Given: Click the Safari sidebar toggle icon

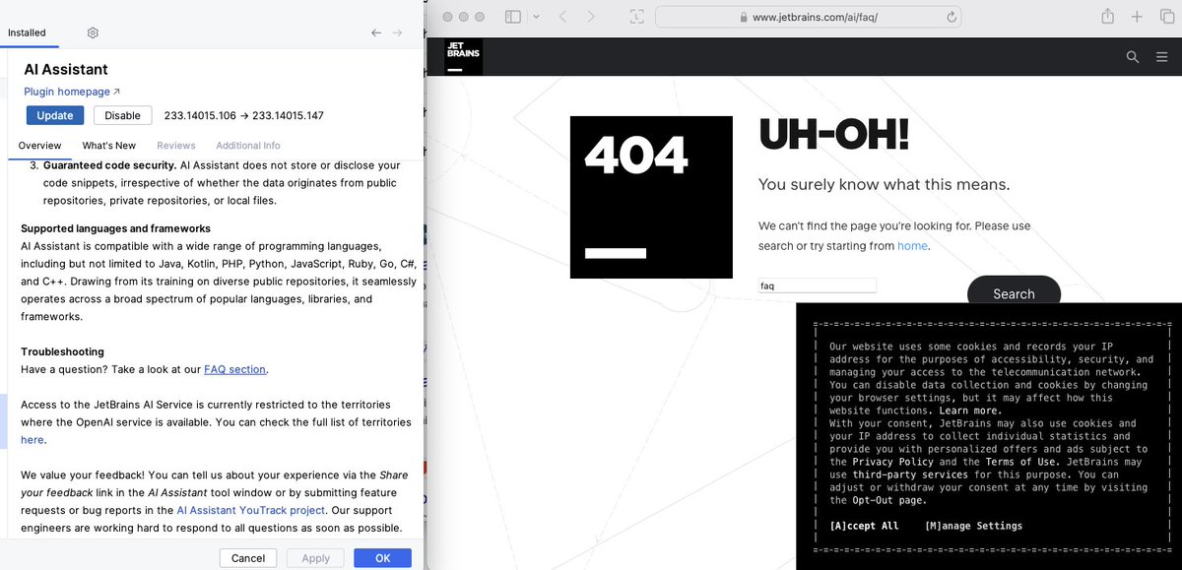Looking at the screenshot, I should (x=512, y=17).
